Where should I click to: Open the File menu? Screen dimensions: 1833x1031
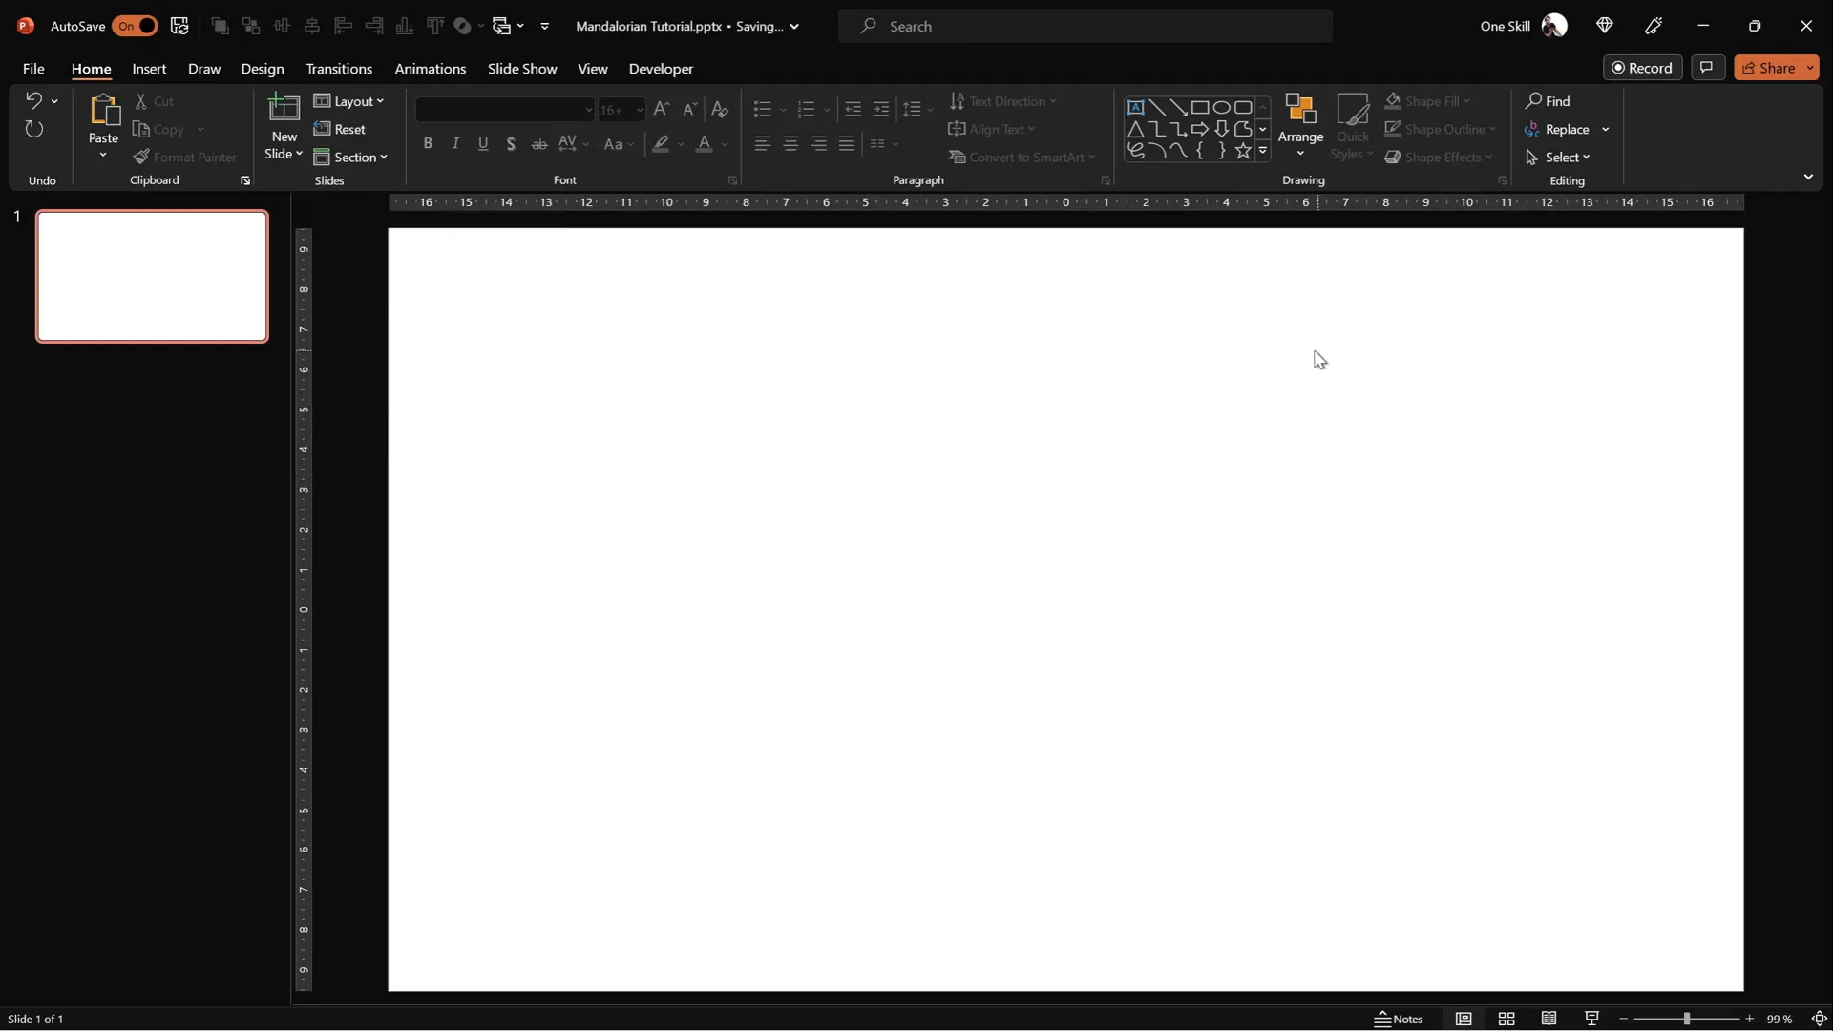coord(33,69)
